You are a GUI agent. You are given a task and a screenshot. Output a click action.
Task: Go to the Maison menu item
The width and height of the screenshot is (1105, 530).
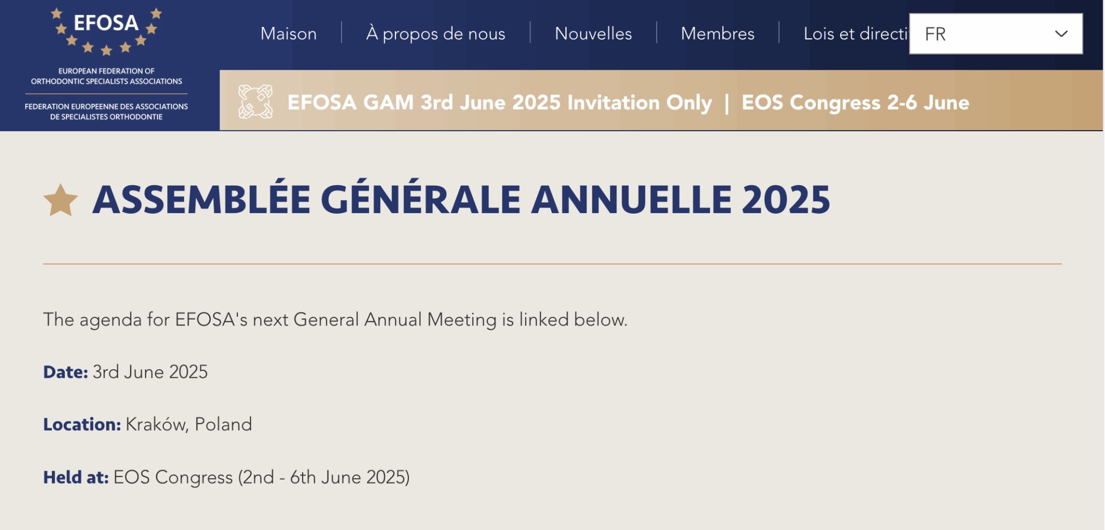point(289,33)
